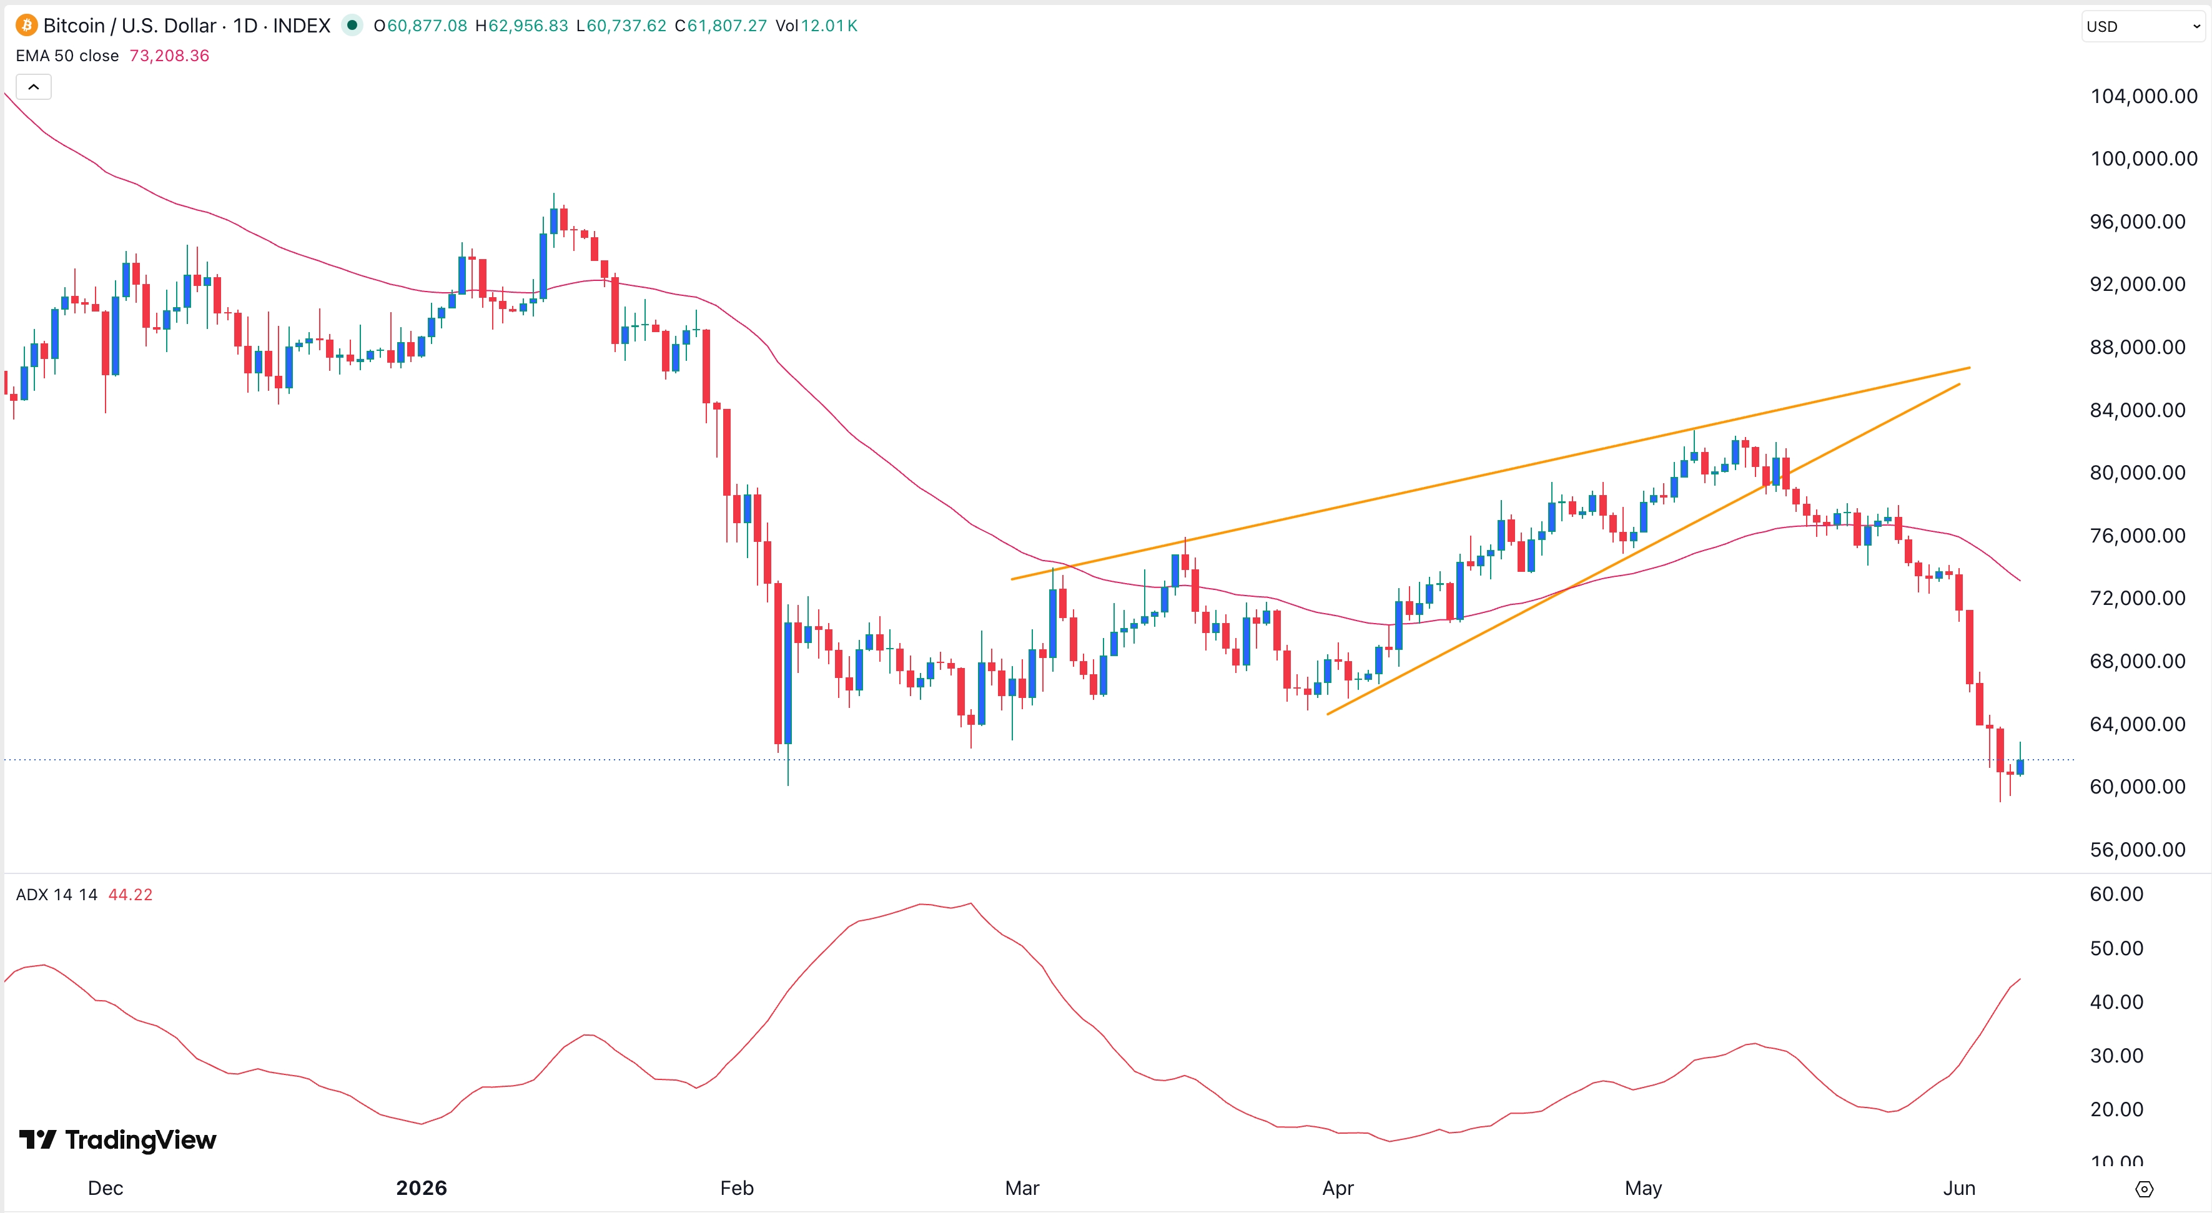Screen dimensions: 2212x1213
Task: Click the Jun label on time axis
Action: pos(1960,1188)
